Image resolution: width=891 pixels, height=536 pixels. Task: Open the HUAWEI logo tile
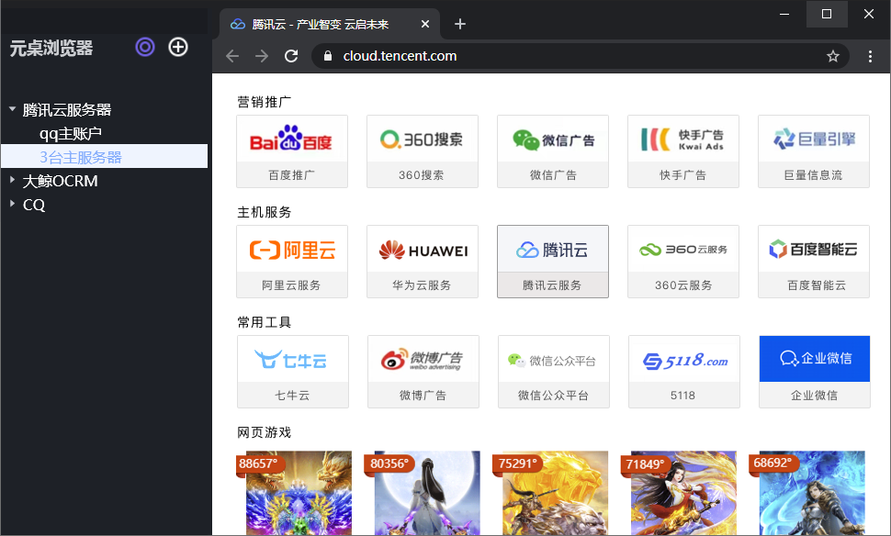click(x=423, y=249)
